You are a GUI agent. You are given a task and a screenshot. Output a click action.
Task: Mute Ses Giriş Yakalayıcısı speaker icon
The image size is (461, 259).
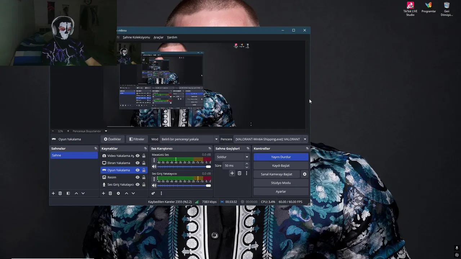[154, 185]
